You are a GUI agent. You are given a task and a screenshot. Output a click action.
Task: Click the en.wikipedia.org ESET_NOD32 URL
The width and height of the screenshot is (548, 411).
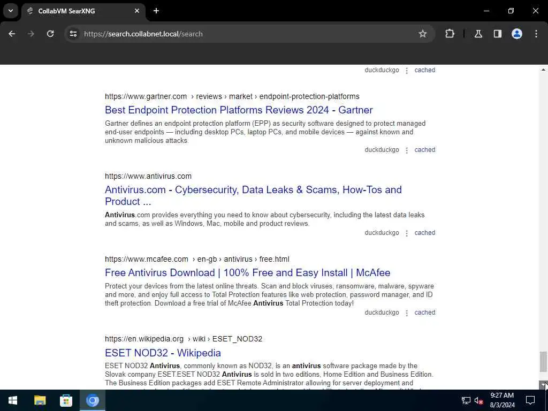click(x=184, y=339)
